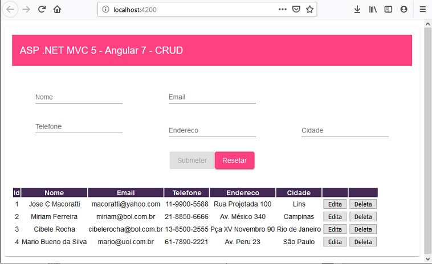
Task: Click the Av. Peru 23 address
Action: [x=243, y=242]
